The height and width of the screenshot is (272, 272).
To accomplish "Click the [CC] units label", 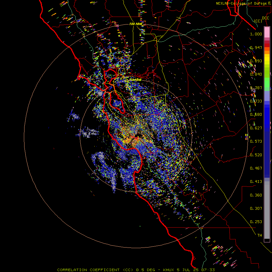I will click(258, 21).
